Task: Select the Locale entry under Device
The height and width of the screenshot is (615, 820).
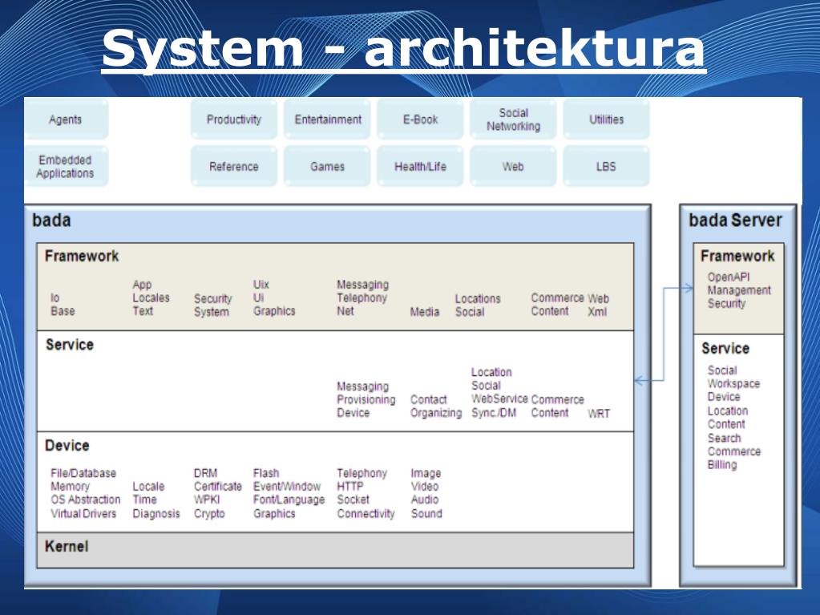Action: tap(148, 487)
